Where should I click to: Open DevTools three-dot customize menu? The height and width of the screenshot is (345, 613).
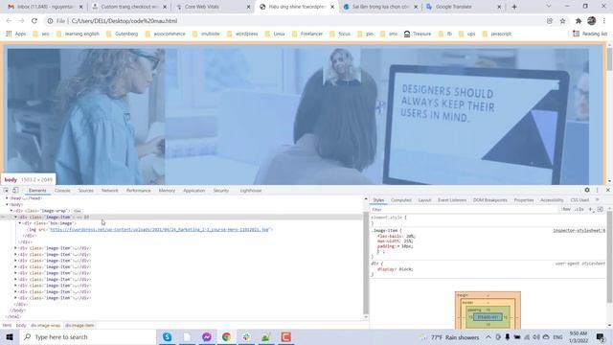point(597,190)
